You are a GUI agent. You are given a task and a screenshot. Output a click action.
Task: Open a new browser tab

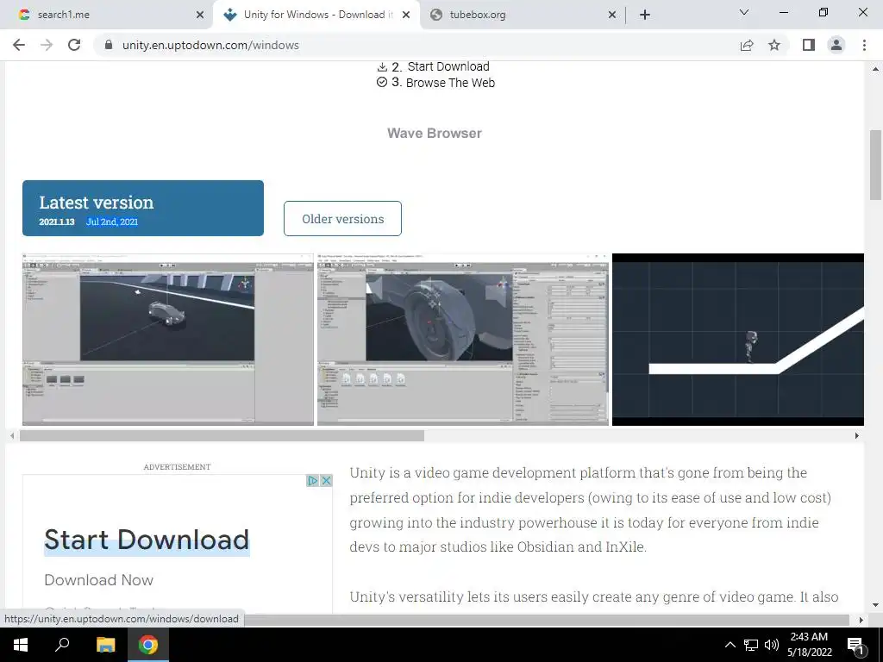point(645,15)
